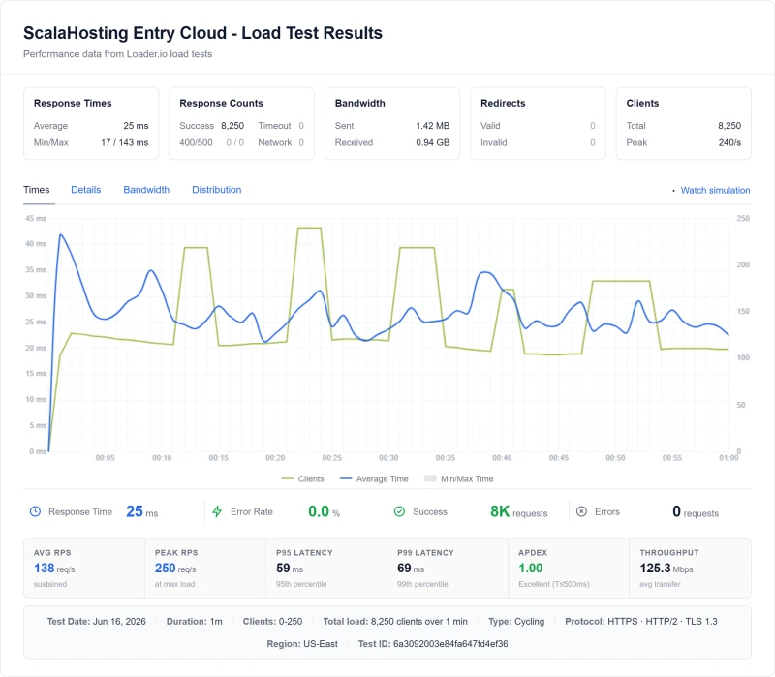
Task: Click the 250 clients right-axis label
Action: 743,218
